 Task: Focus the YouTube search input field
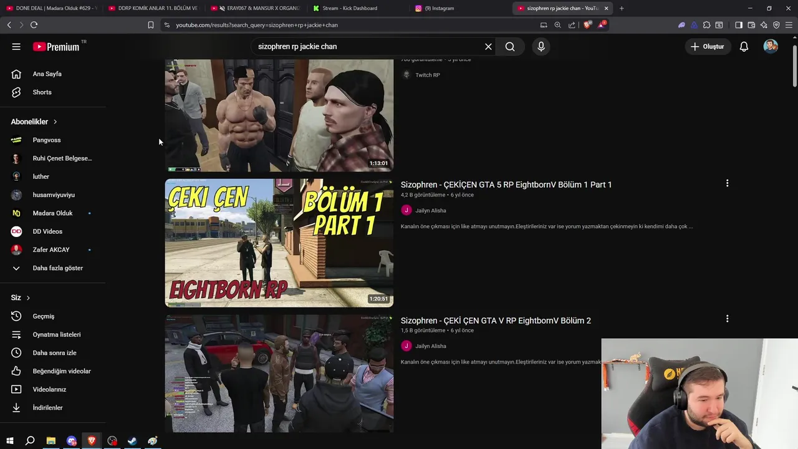(368, 47)
